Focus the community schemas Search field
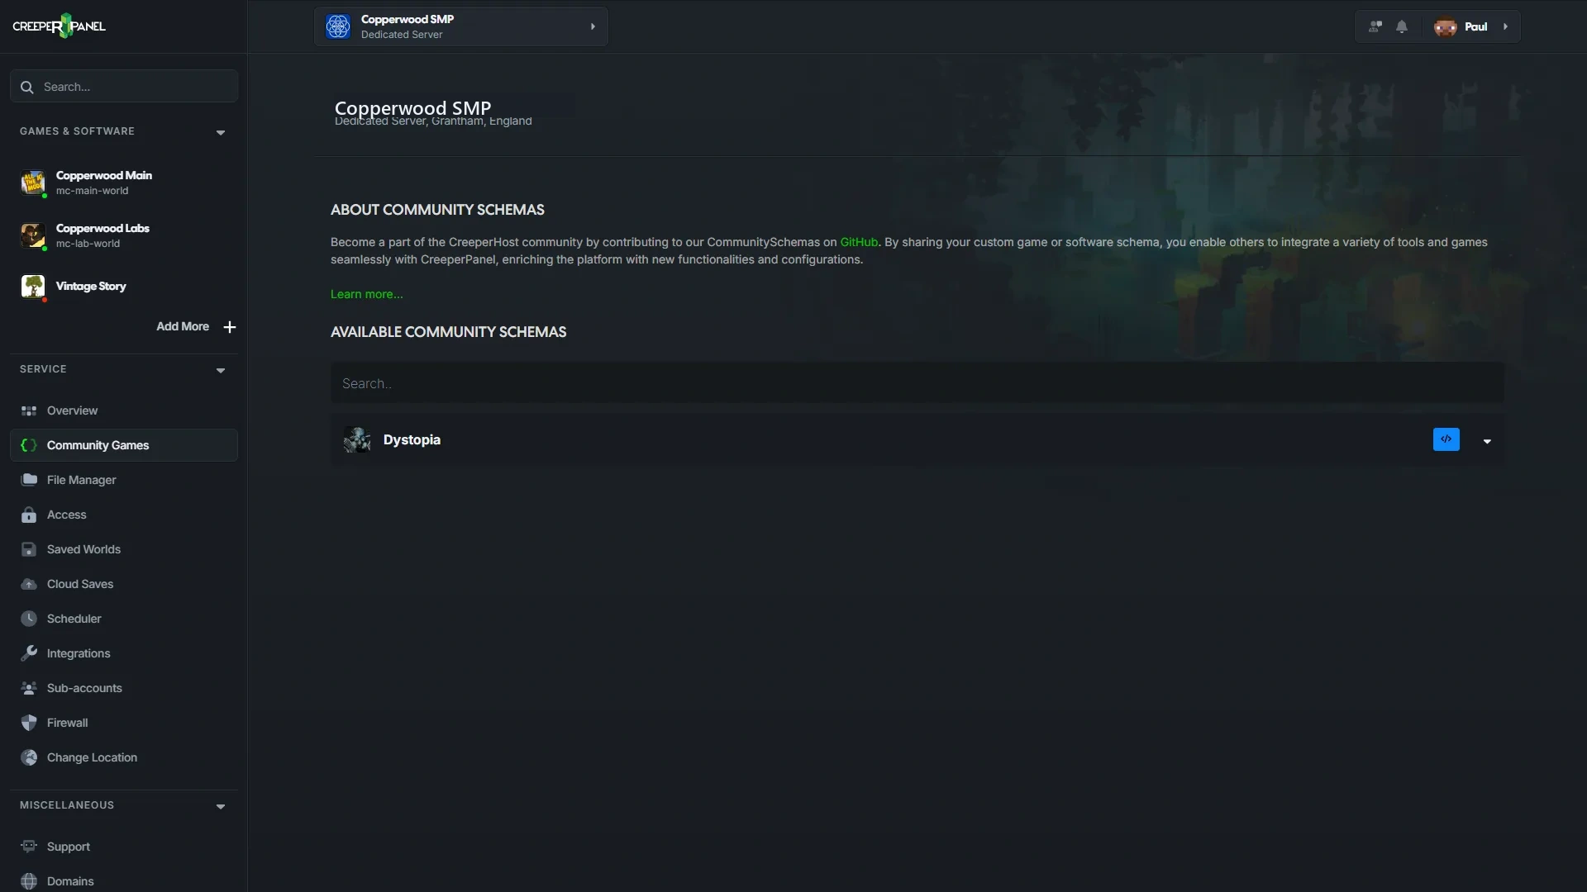Viewport: 1587px width, 892px height. (917, 383)
